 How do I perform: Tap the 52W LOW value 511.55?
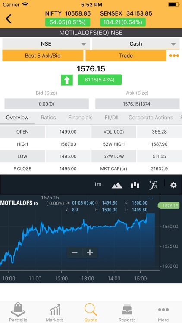[159, 156]
